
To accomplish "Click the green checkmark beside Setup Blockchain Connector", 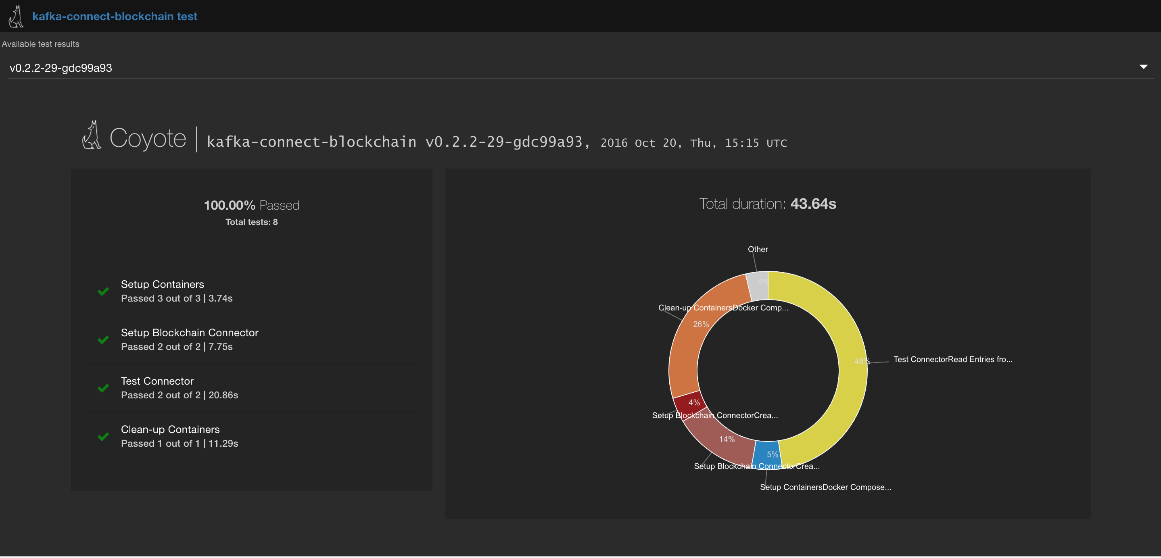I will [103, 339].
